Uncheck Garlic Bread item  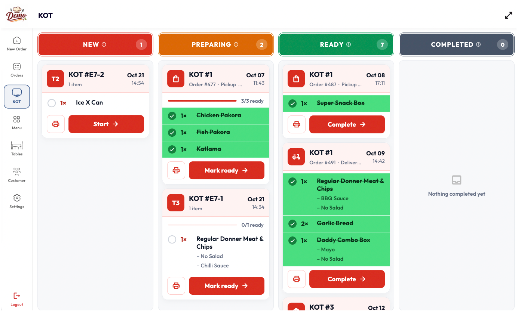click(292, 224)
